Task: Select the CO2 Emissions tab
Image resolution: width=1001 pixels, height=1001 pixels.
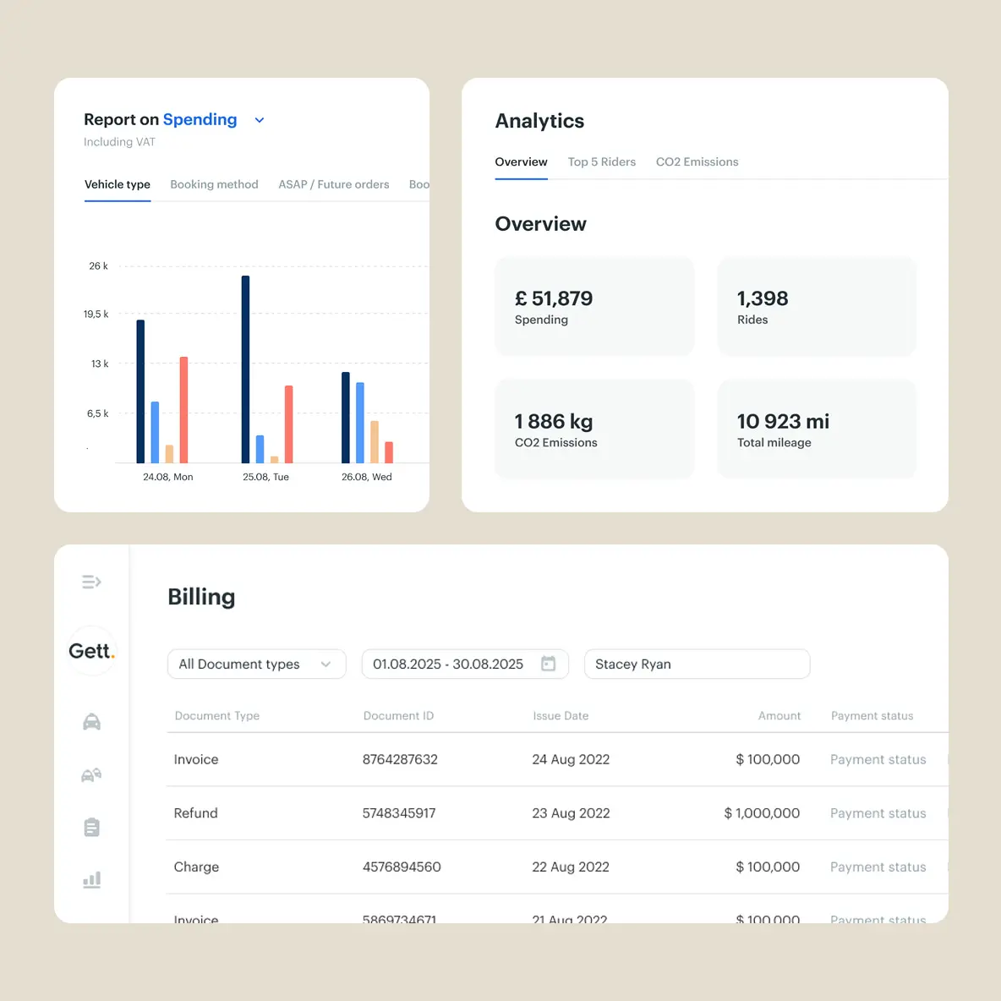Action: (697, 162)
